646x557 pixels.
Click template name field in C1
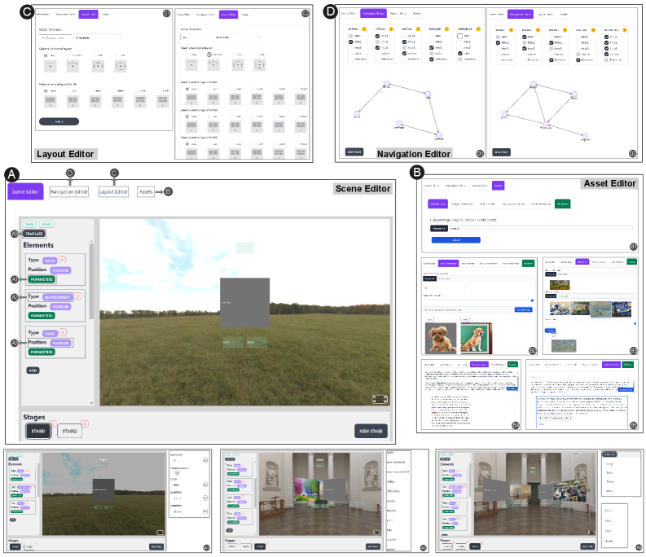[55, 37]
